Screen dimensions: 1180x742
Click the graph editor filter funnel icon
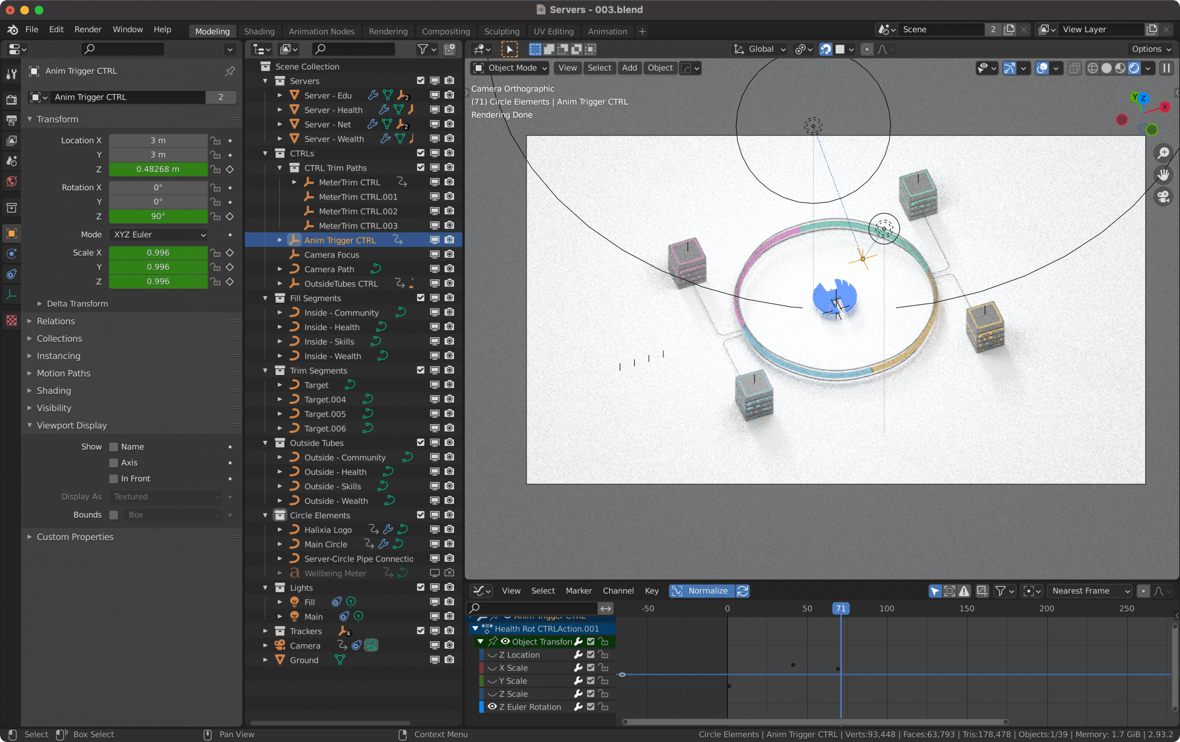1000,591
